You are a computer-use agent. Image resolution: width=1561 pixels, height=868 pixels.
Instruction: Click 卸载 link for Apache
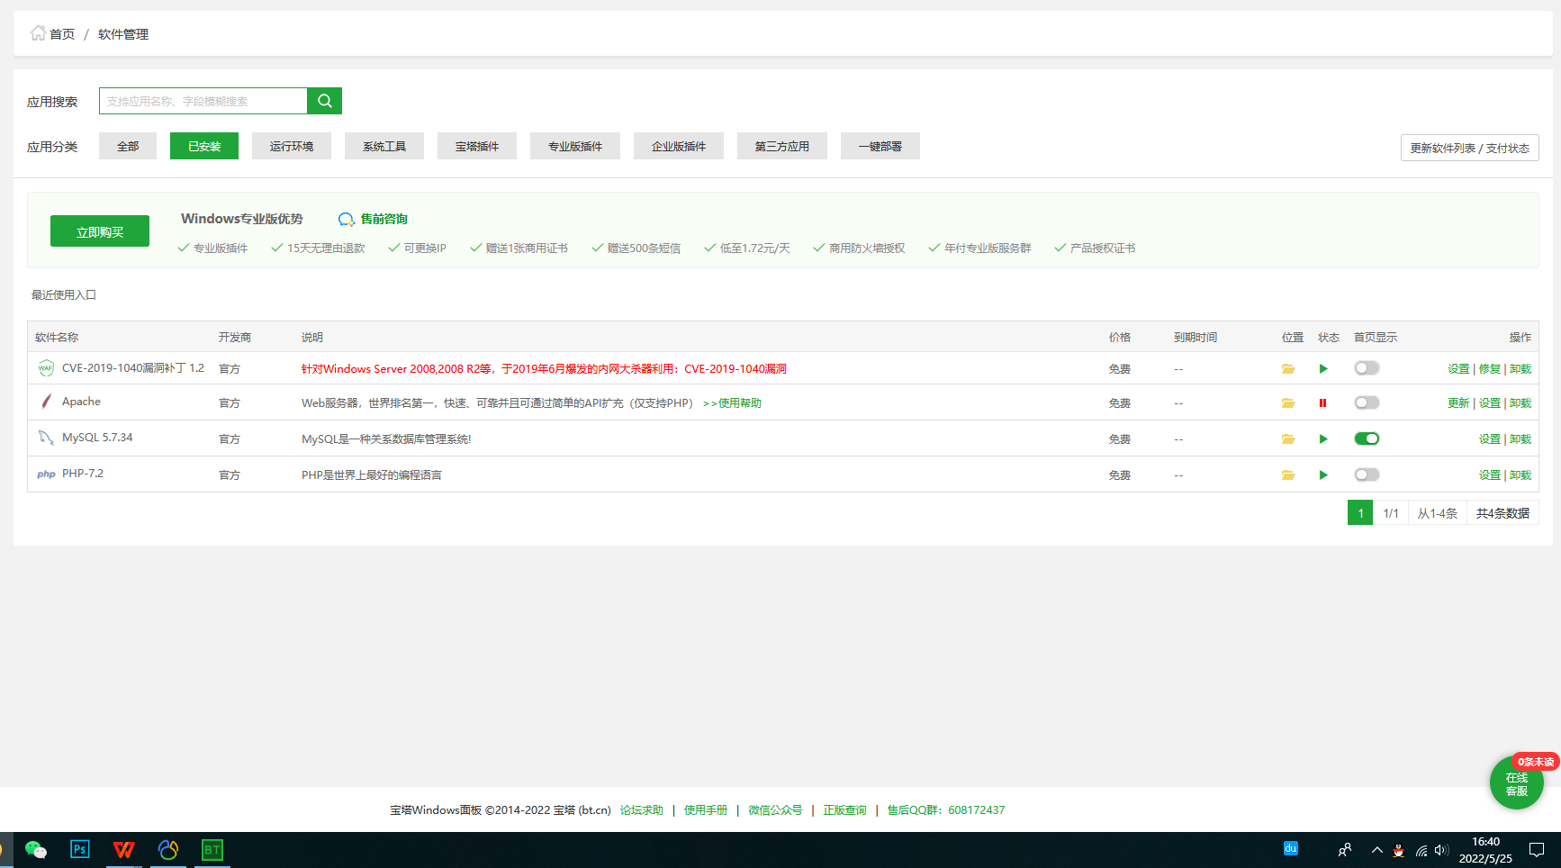click(1520, 403)
